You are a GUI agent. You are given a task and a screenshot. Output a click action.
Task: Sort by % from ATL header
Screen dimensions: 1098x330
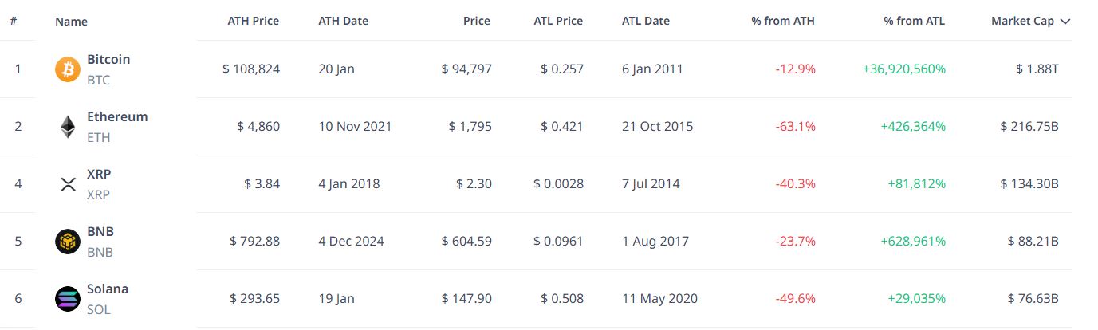tap(914, 22)
